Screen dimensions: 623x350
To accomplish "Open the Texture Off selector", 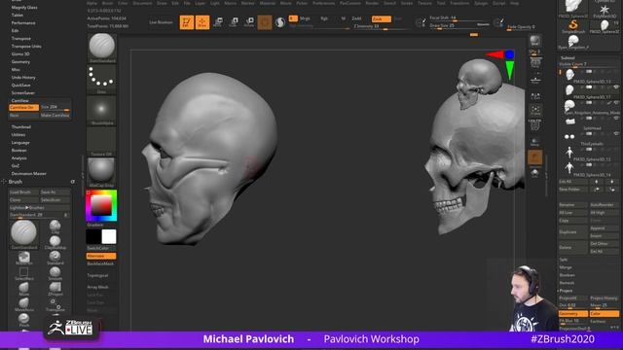I will 101,142.
